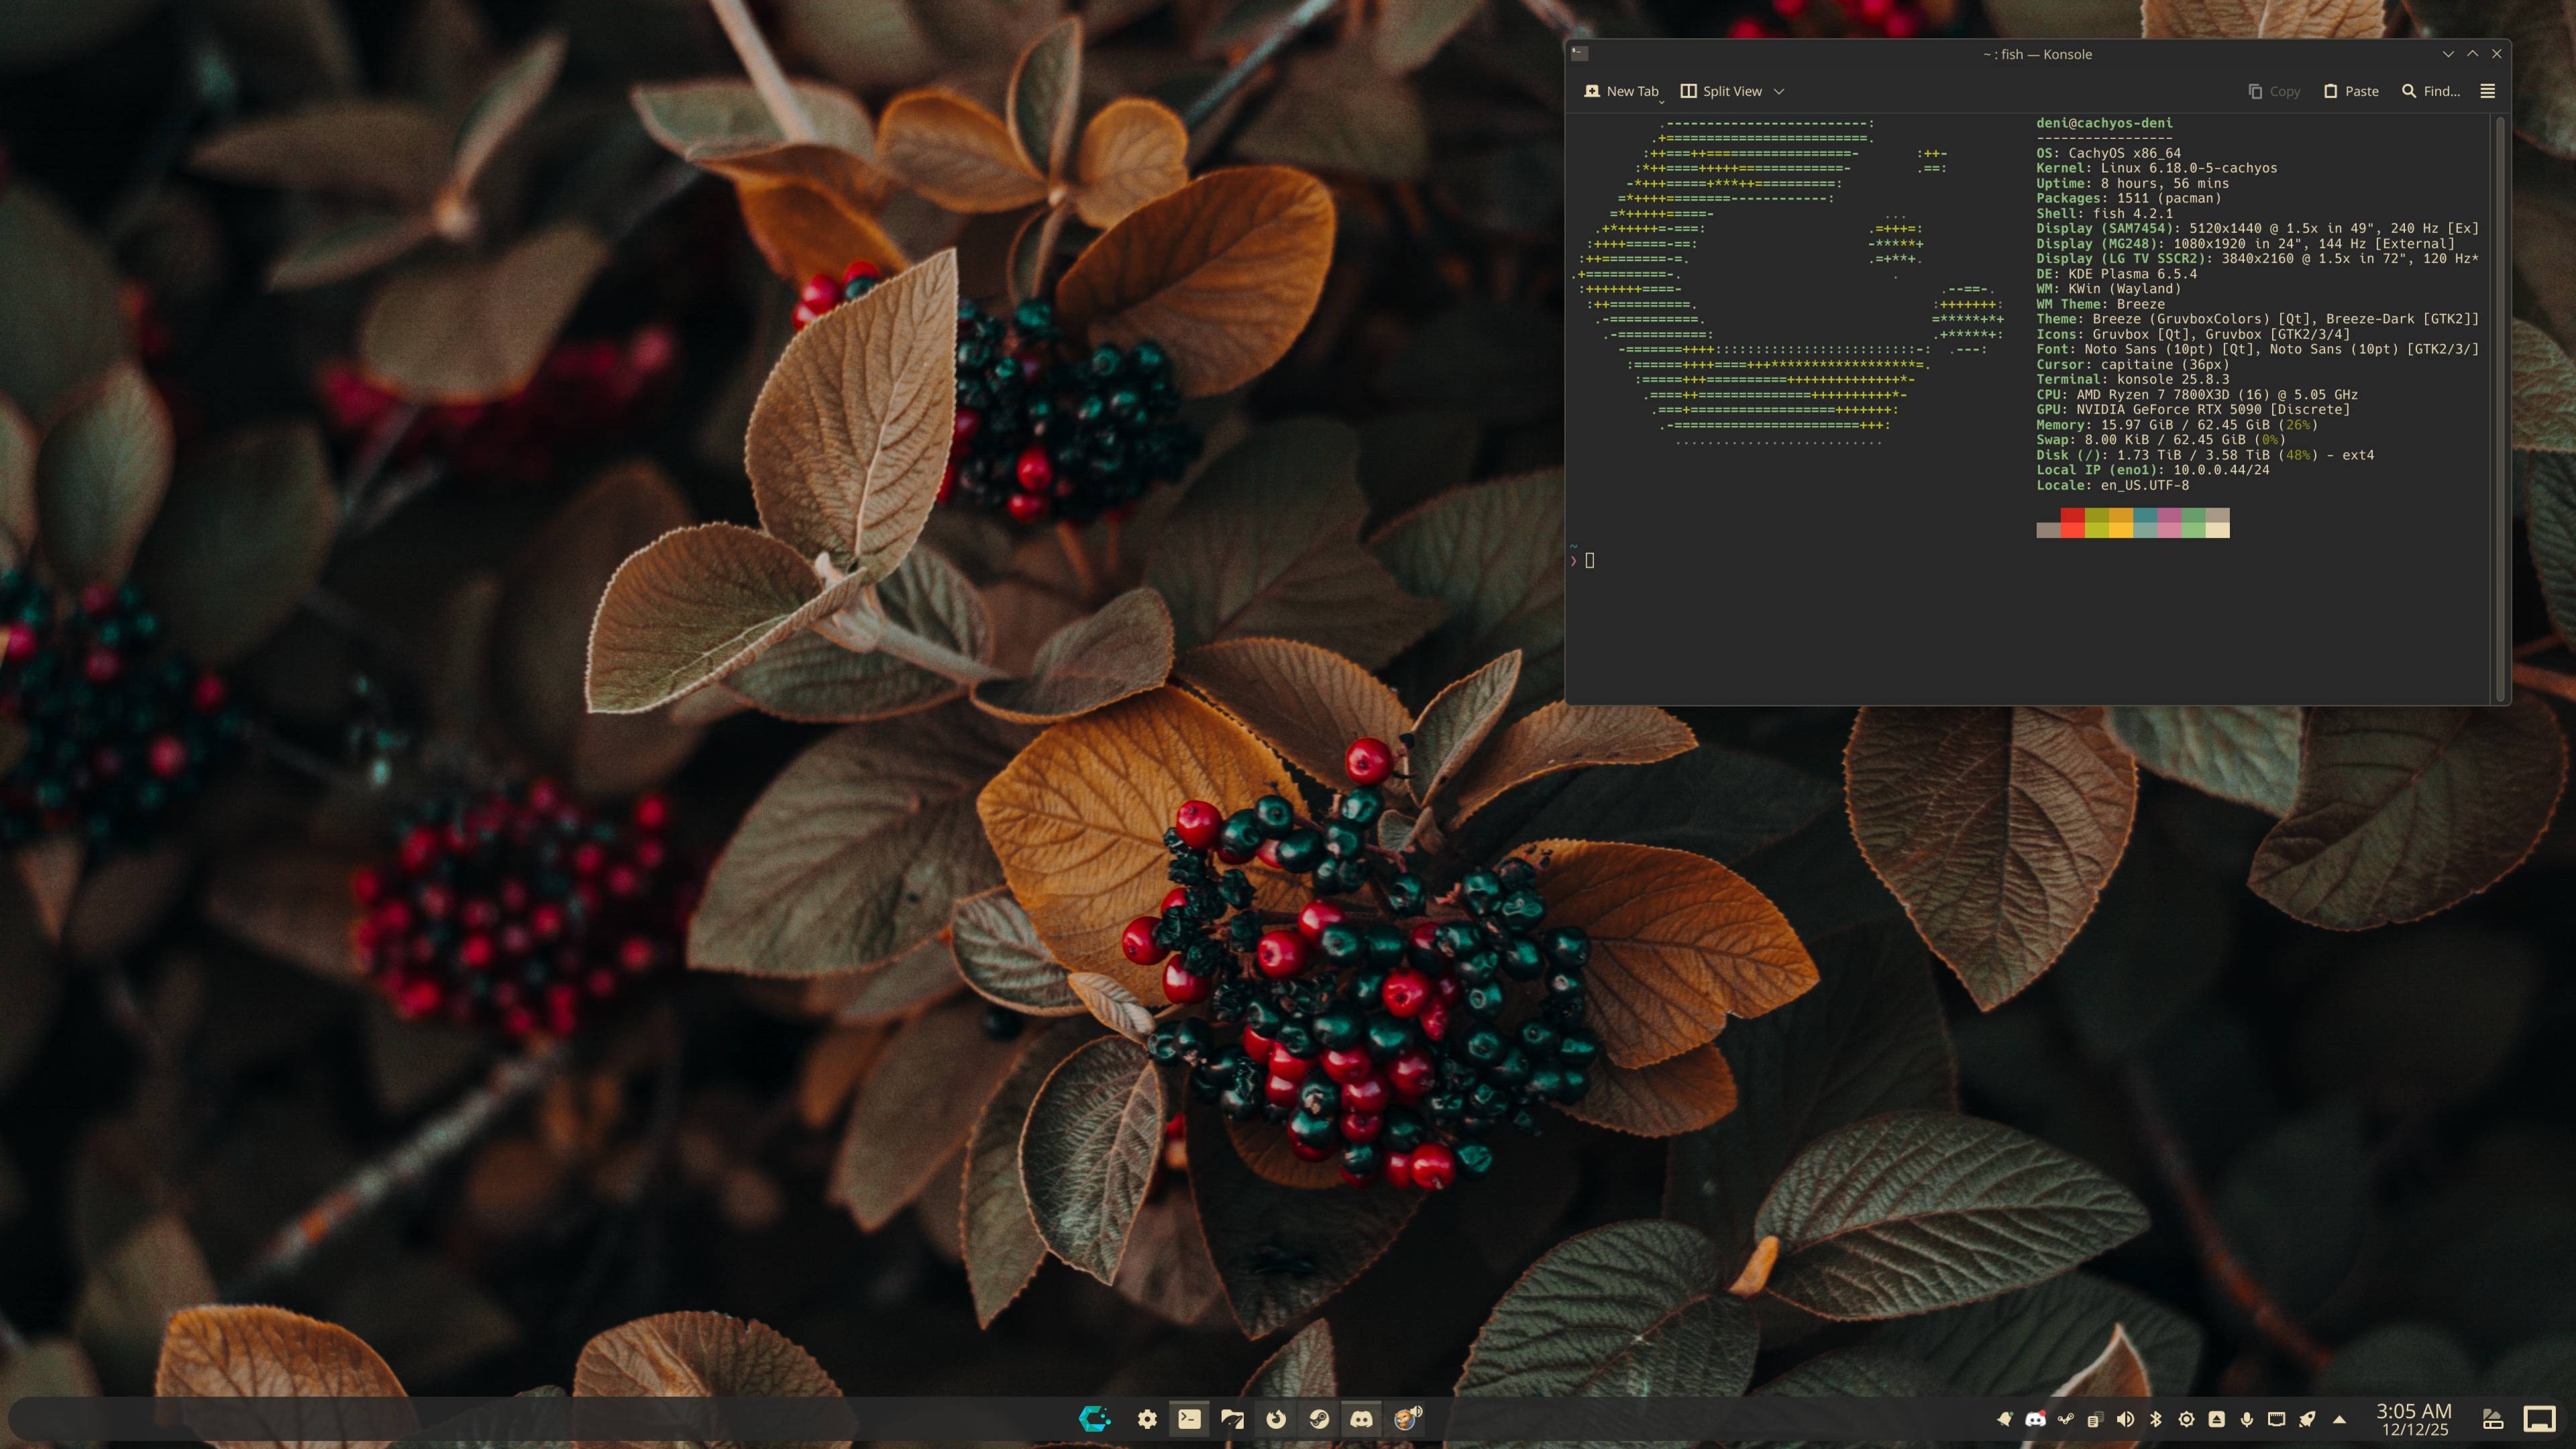Open Find in Konsole
Screen dimensions: 2576x1449
pyautogui.click(x=2431, y=91)
